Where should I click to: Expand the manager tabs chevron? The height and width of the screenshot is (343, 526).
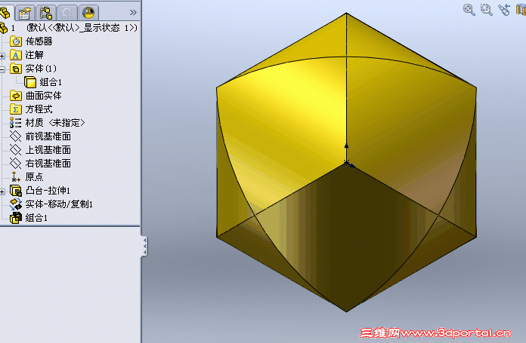pyautogui.click(x=133, y=13)
